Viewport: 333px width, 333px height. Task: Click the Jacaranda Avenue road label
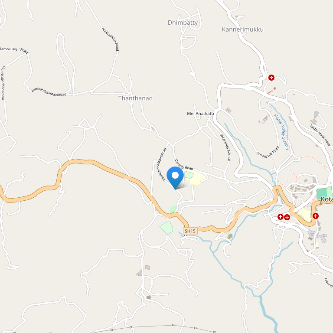[x=225, y=147]
